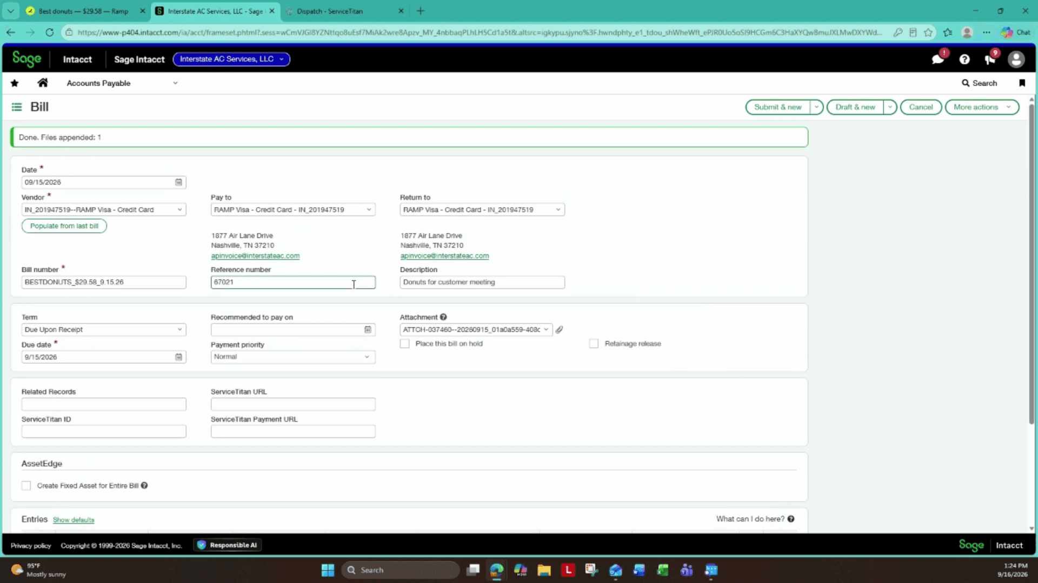Click the attachment paperclip icon
Screen dimensions: 1038x583
point(559,330)
